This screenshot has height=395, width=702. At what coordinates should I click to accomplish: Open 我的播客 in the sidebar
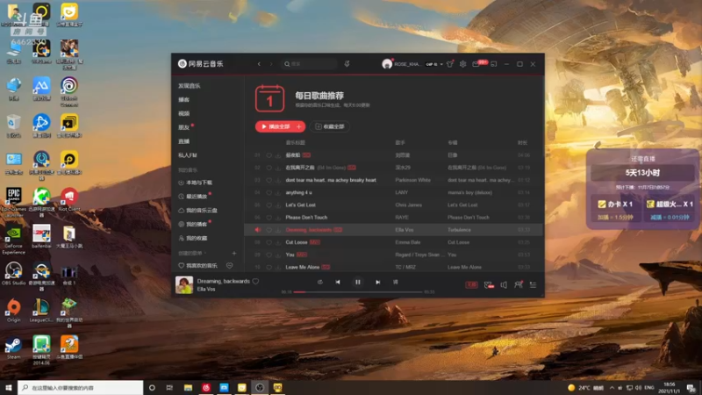tap(192, 225)
